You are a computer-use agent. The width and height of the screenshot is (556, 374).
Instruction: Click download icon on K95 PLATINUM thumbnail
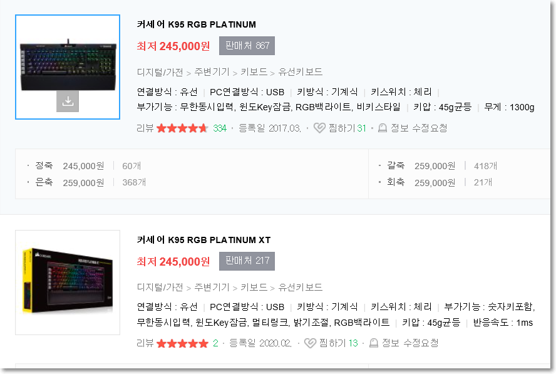(68, 101)
